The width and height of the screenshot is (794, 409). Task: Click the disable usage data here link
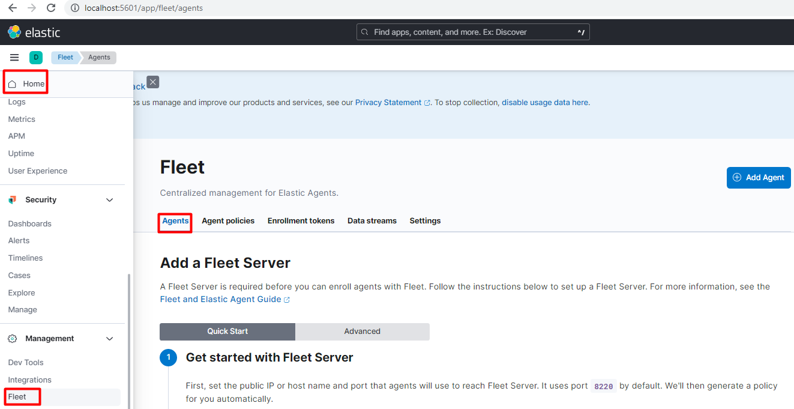click(x=545, y=103)
